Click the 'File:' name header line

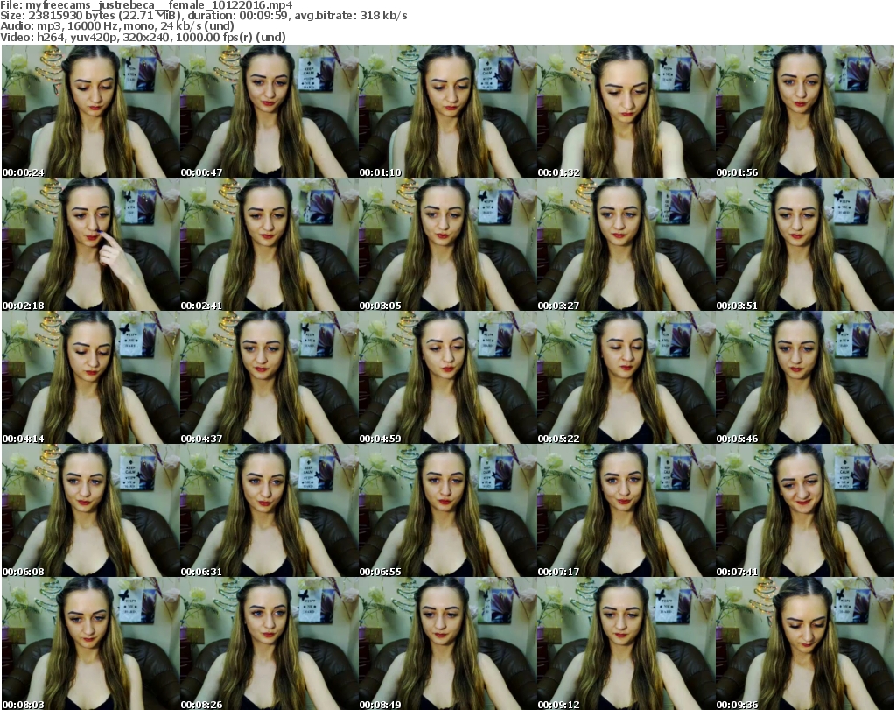[x=147, y=5]
